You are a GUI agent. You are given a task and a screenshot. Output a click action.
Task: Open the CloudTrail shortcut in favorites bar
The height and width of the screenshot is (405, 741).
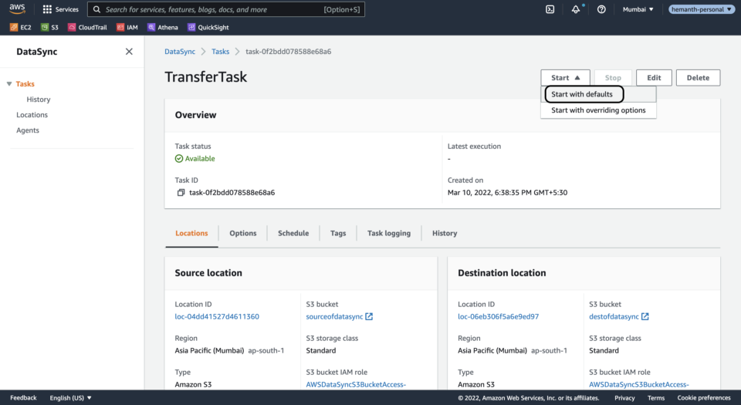(87, 27)
